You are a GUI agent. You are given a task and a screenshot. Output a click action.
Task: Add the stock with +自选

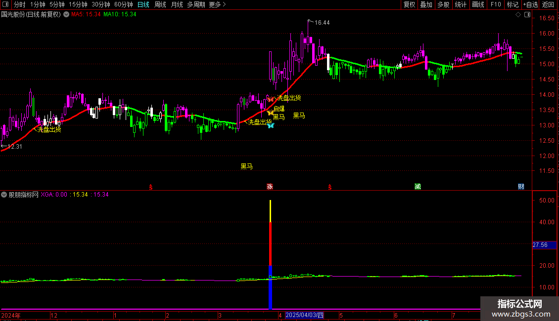(530, 4)
